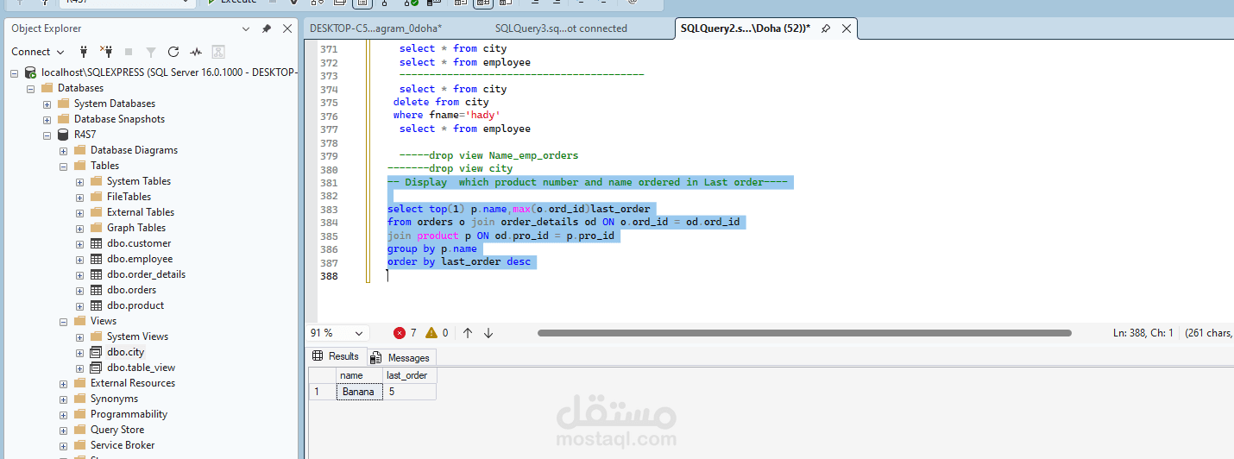Select the dbo.order_details table
Screen dimensions: 1234x459
coord(146,274)
